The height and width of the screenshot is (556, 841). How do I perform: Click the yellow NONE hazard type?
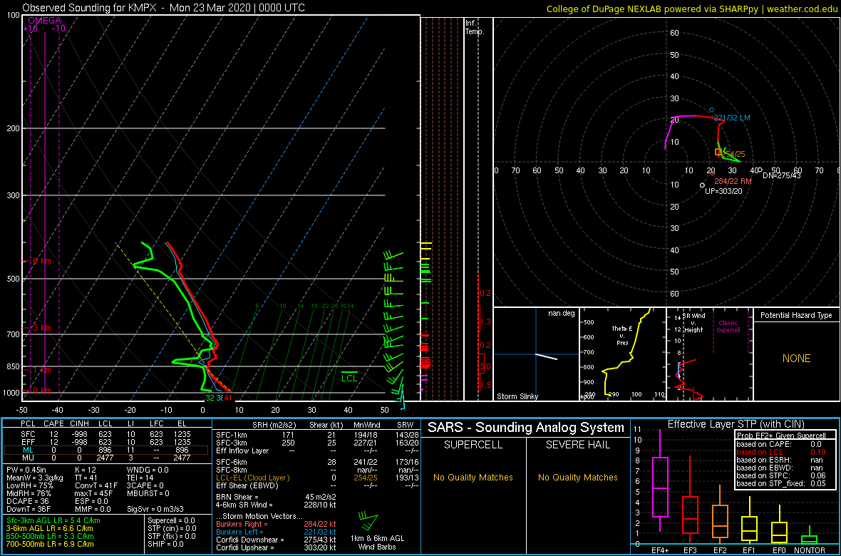pos(796,359)
